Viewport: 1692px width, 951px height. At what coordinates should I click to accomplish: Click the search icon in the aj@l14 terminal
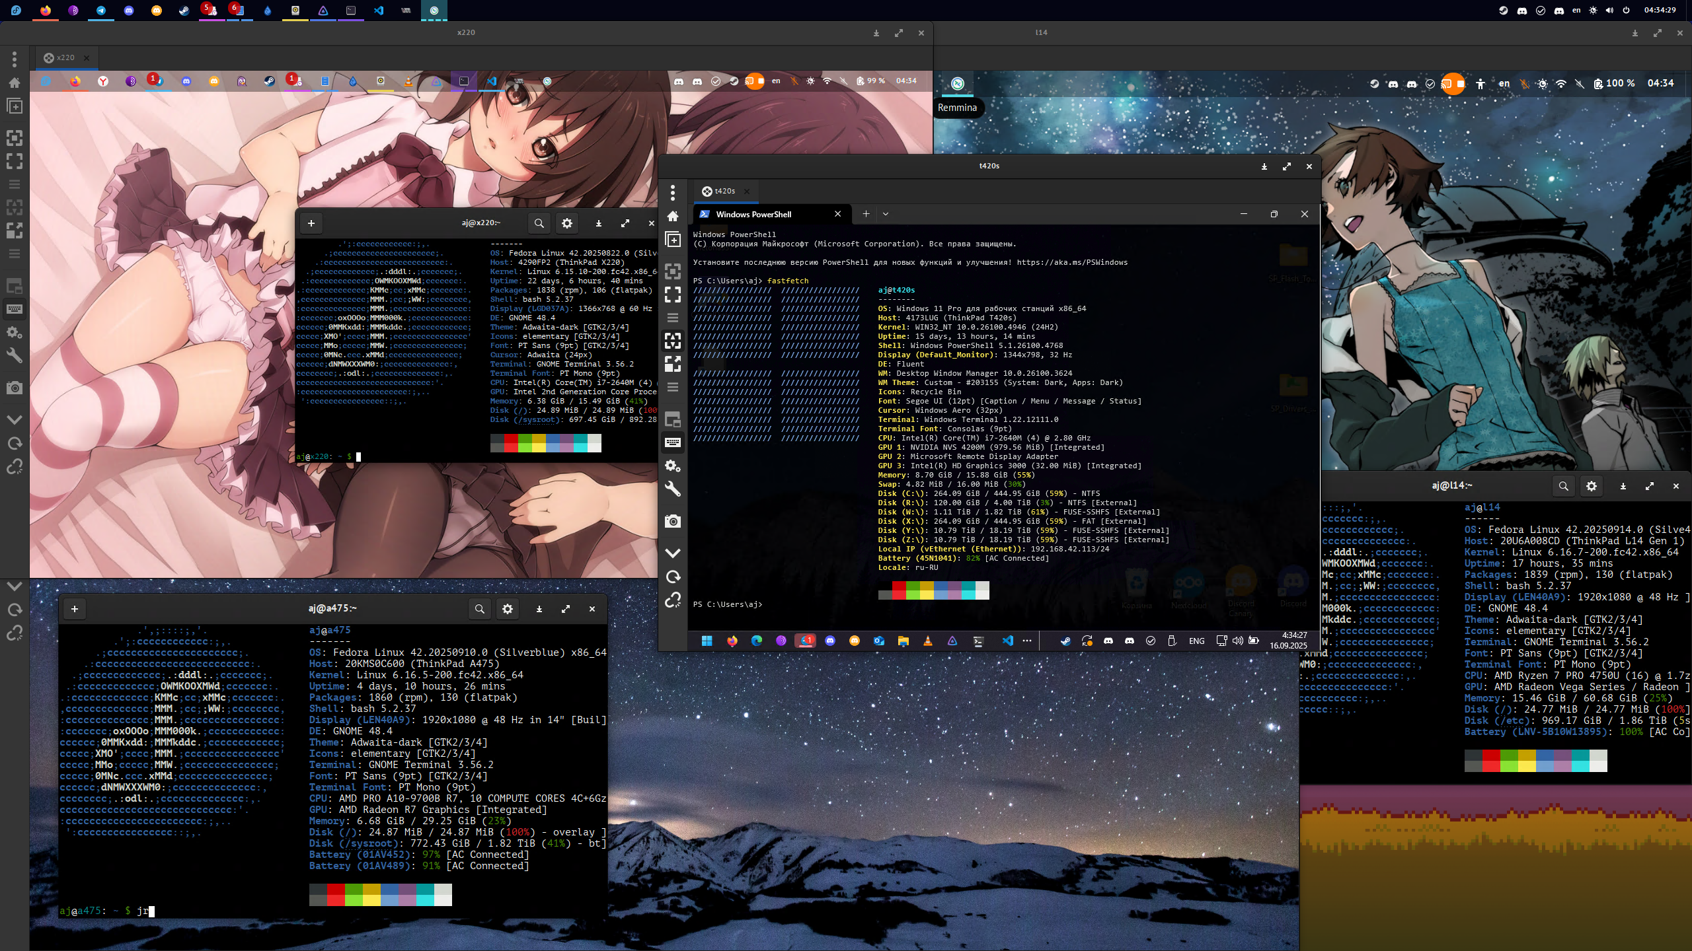coord(1563,486)
